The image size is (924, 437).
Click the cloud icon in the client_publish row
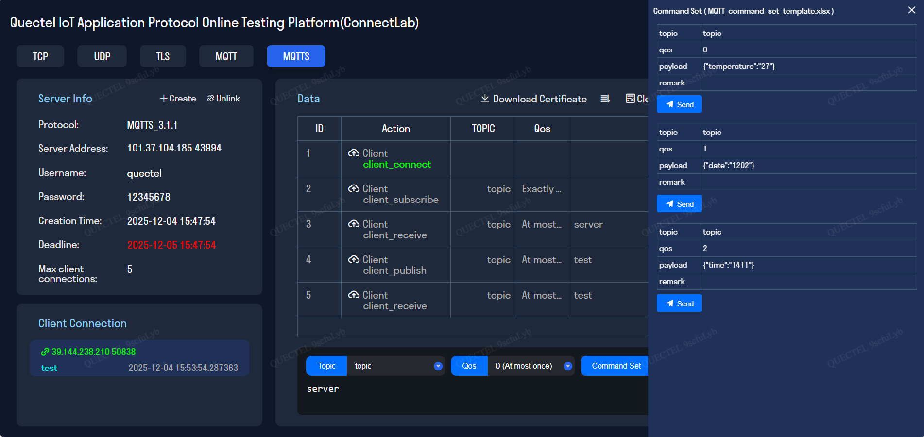click(354, 260)
